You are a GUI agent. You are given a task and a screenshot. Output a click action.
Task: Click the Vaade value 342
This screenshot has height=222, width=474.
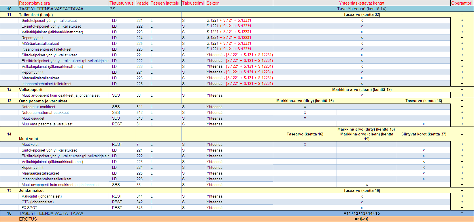click(139, 202)
